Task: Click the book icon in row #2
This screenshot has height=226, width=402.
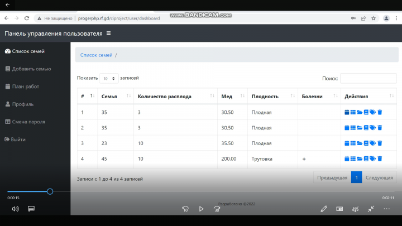Action: pos(366,128)
